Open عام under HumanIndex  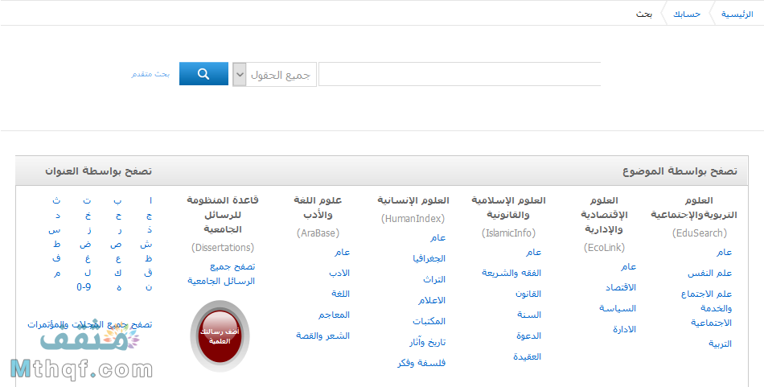pos(437,237)
